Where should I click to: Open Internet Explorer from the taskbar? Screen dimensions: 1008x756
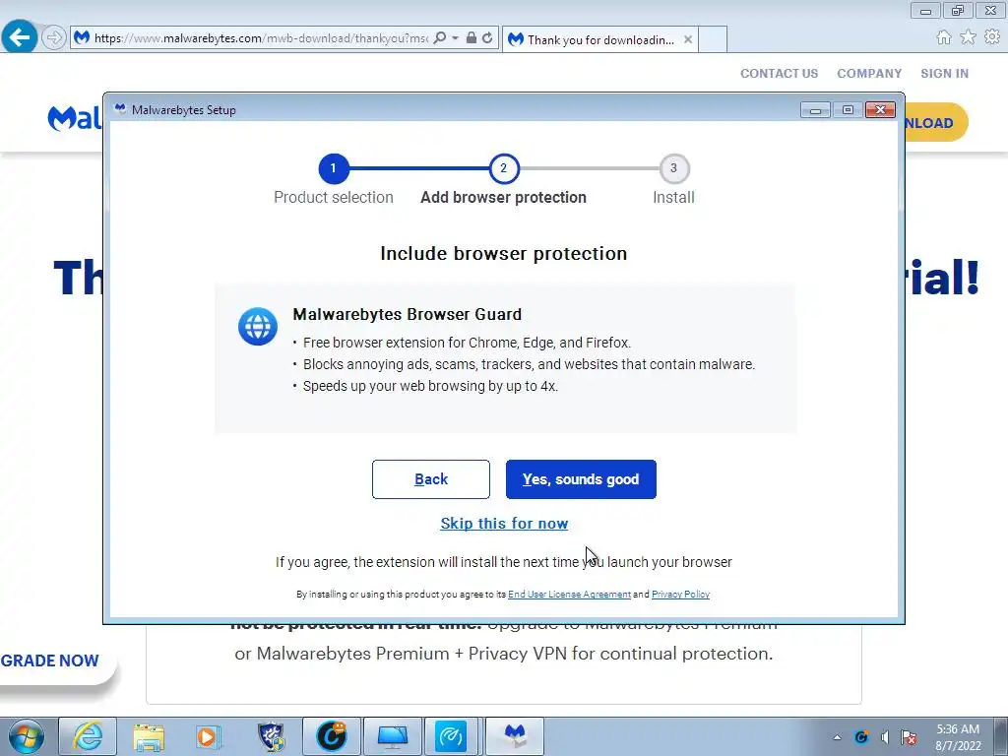tap(88, 736)
